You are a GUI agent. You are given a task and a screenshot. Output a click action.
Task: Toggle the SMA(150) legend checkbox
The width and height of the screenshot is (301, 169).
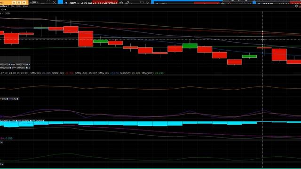pyautogui.click(x=27, y=65)
